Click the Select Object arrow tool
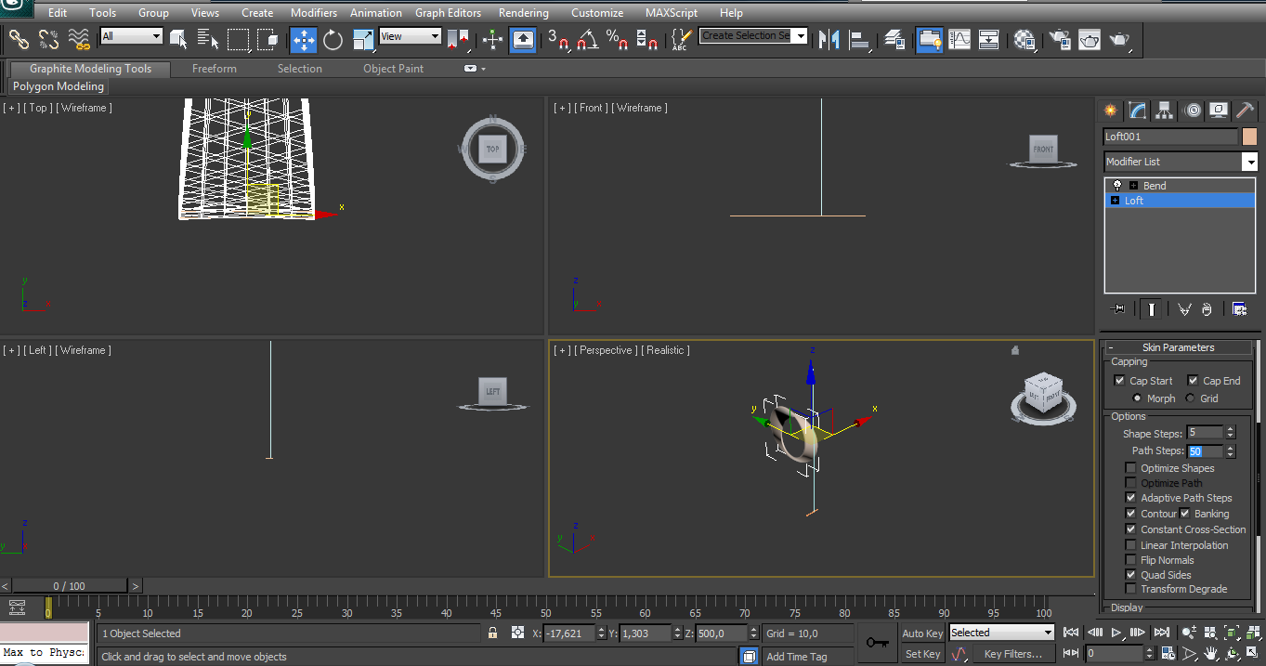 coord(178,39)
